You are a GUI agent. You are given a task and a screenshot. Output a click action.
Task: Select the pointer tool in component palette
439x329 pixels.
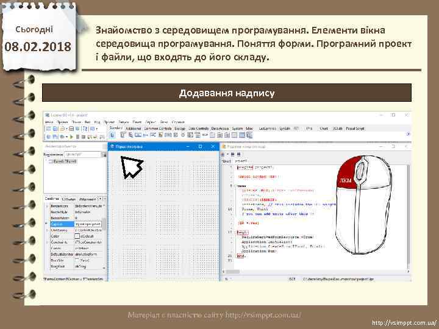[x=113, y=135]
